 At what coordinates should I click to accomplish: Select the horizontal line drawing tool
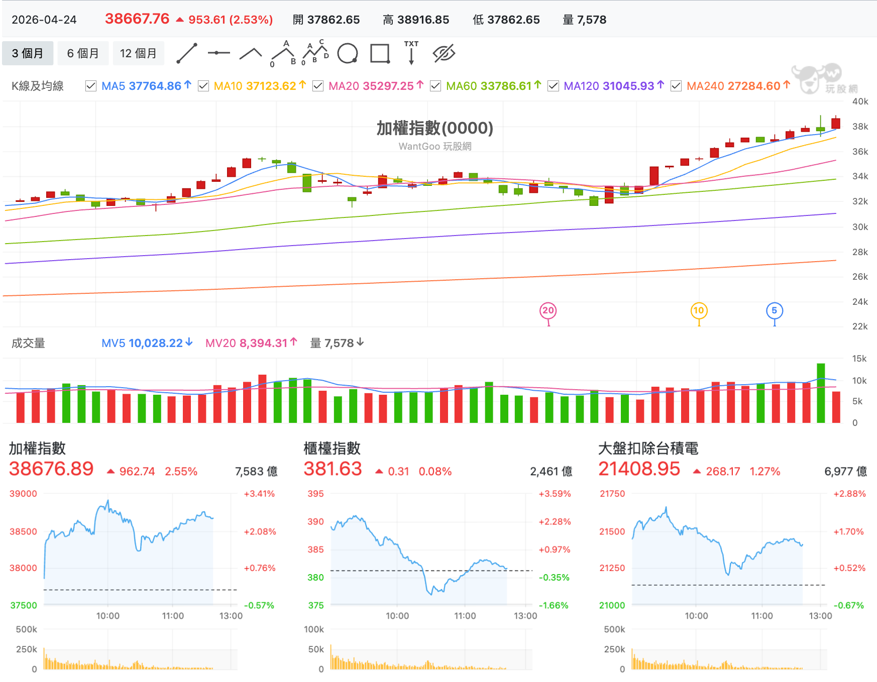coord(219,53)
